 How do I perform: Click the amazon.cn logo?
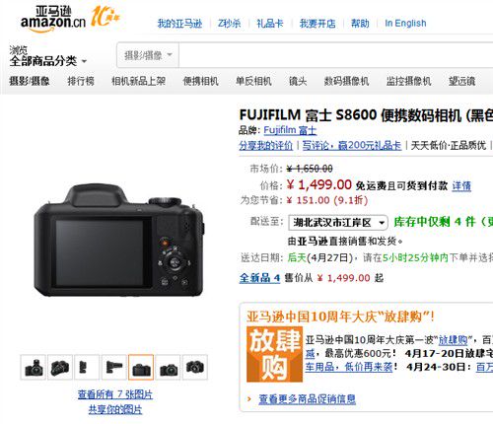(x=53, y=19)
